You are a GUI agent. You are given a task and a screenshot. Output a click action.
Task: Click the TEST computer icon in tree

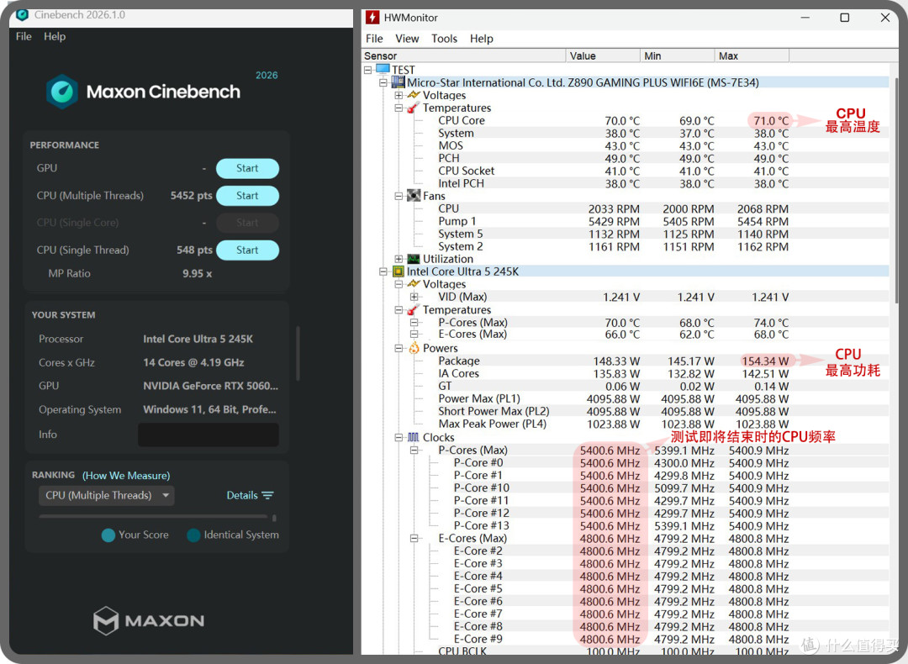pos(383,70)
